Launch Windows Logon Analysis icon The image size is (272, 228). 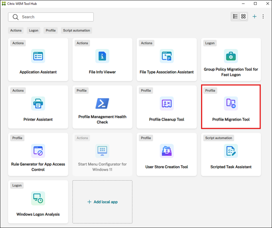(x=38, y=198)
